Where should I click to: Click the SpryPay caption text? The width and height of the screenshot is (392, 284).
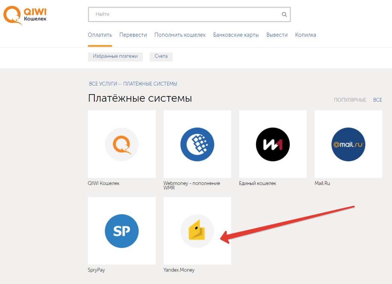96,270
